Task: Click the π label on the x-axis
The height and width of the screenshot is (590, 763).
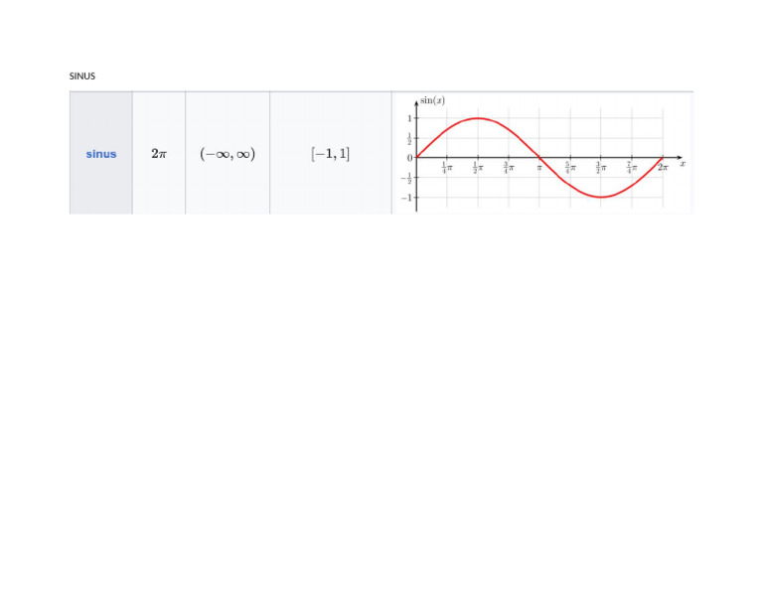Action: coord(539,168)
